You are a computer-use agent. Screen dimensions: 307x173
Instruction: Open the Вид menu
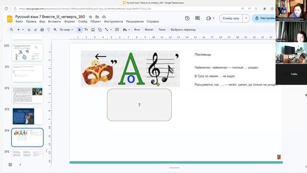[x=42, y=21]
